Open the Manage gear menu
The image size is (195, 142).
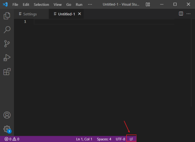click(7, 129)
